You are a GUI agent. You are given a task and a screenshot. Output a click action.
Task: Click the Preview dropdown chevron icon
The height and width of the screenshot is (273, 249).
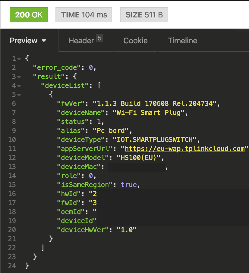(x=44, y=41)
